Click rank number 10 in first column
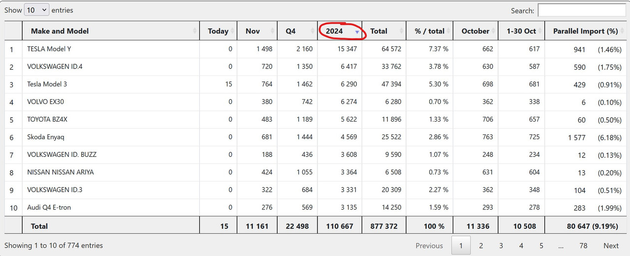Viewport: 630px width, 256px height. (x=13, y=208)
